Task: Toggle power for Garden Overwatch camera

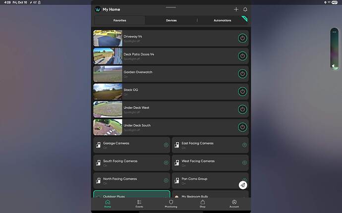Action: pos(242,74)
